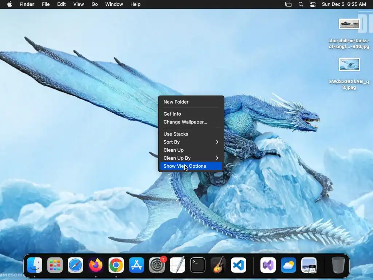Select the EWd2zG8XkAEl_q8.jpeg desktop thumbnail
The height and width of the screenshot is (280, 373).
click(x=349, y=65)
